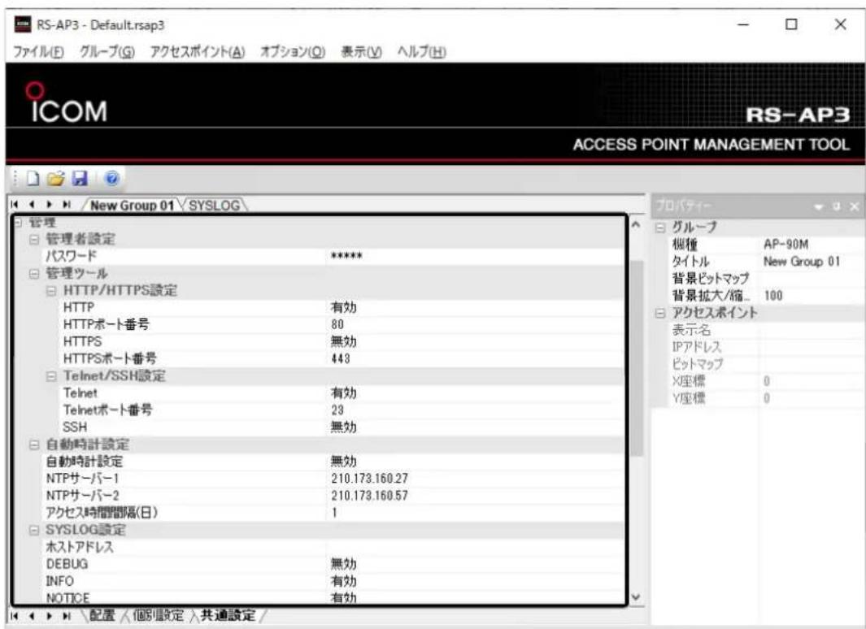Jump to first bottom tab arrow
This screenshot has width=866, height=629.
(15, 615)
